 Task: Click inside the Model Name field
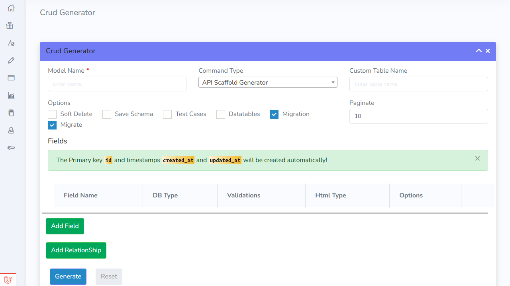tap(117, 84)
